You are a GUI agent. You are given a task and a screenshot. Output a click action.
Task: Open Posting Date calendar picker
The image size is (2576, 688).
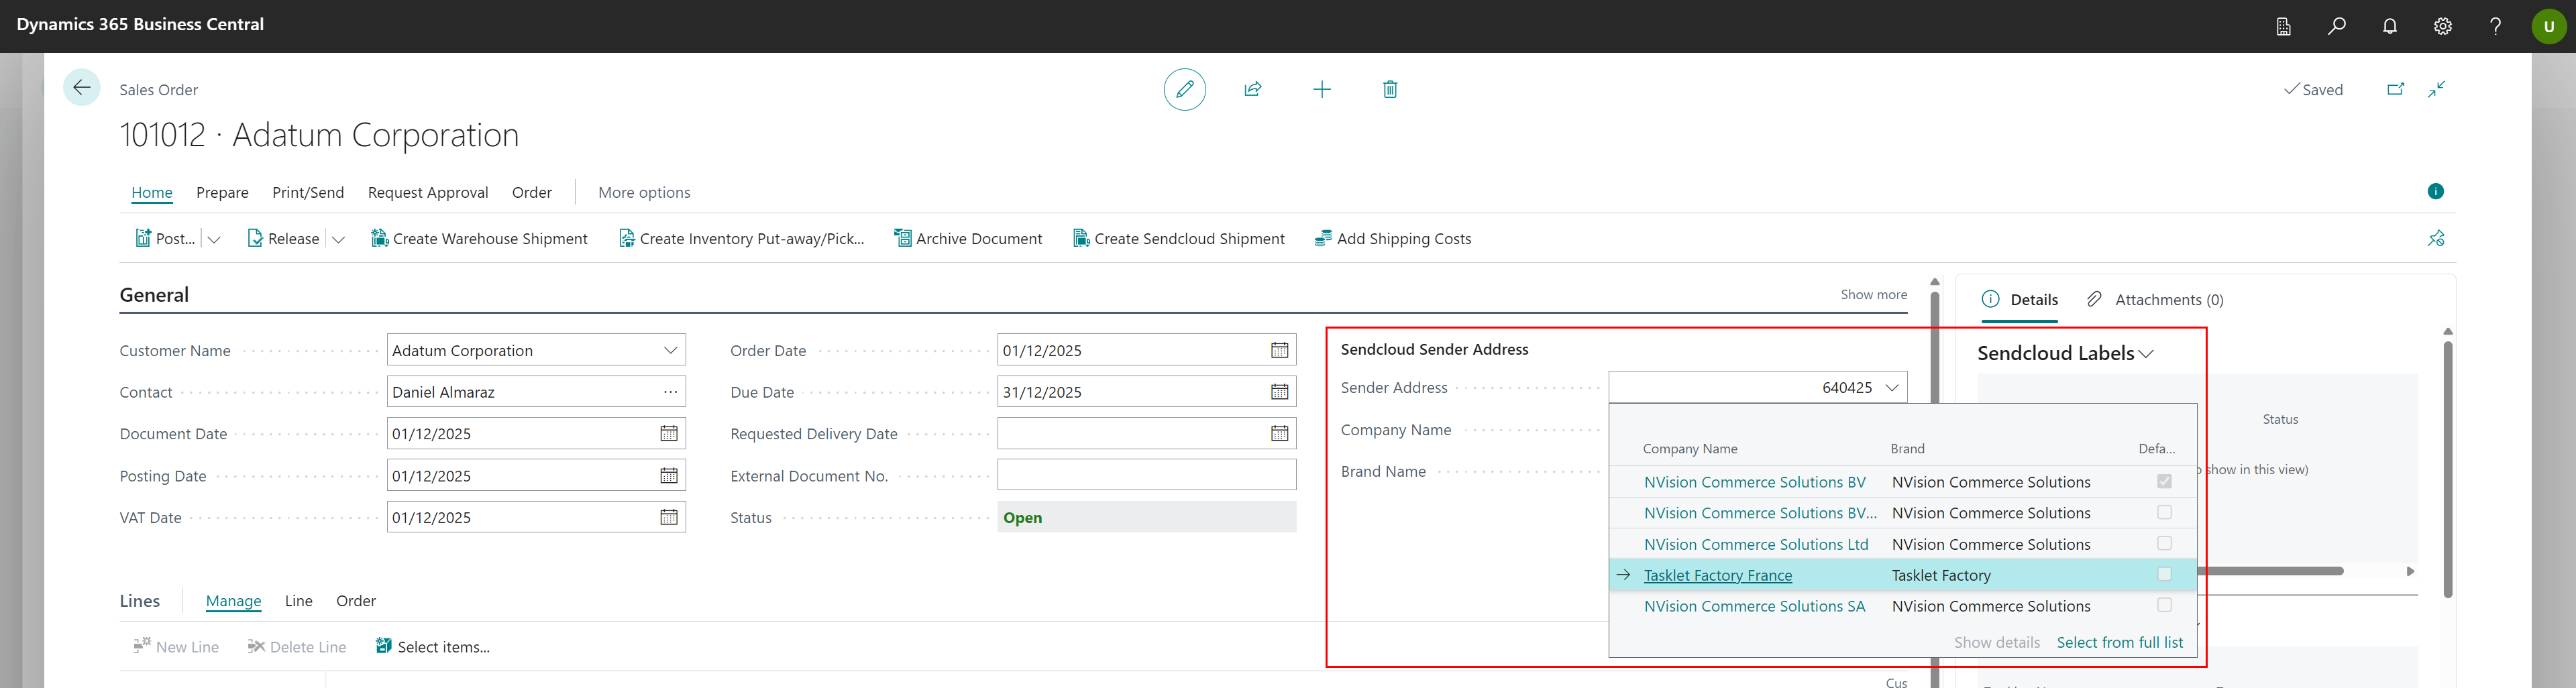669,475
